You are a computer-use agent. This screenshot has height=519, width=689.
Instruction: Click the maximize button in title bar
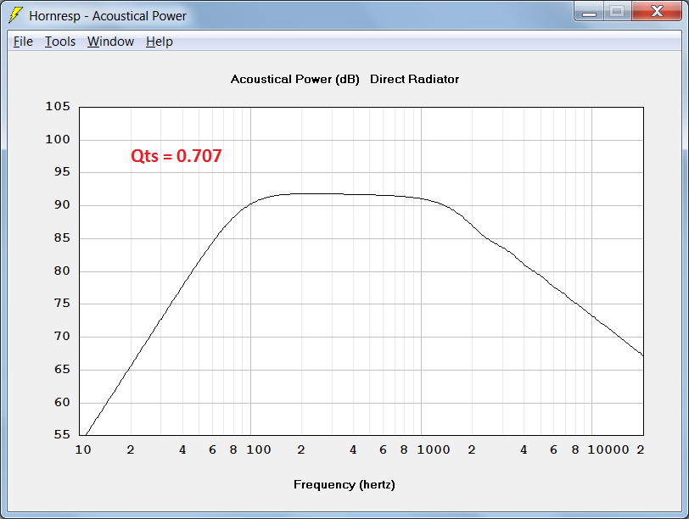[x=618, y=11]
